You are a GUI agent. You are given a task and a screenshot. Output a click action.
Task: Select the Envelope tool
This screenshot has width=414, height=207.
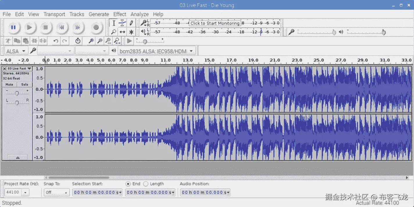click(123, 23)
